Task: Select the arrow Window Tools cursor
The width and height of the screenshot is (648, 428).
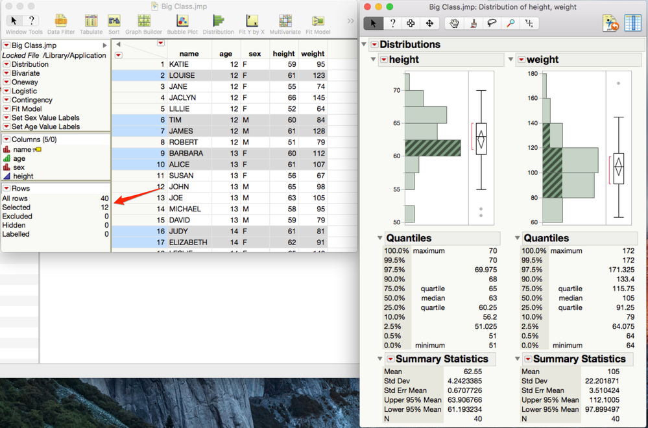Action: click(14, 21)
